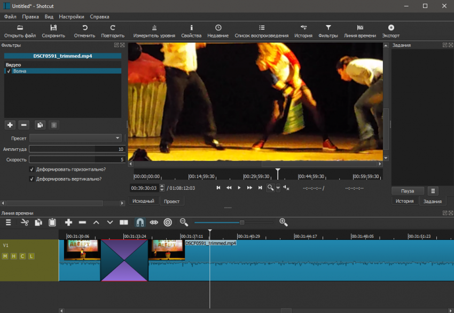Toggle ripple target icon in timeline

168,222
